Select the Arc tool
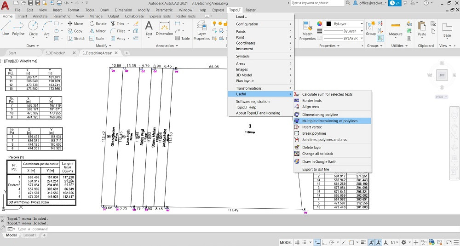460x246 pixels. [46, 28]
